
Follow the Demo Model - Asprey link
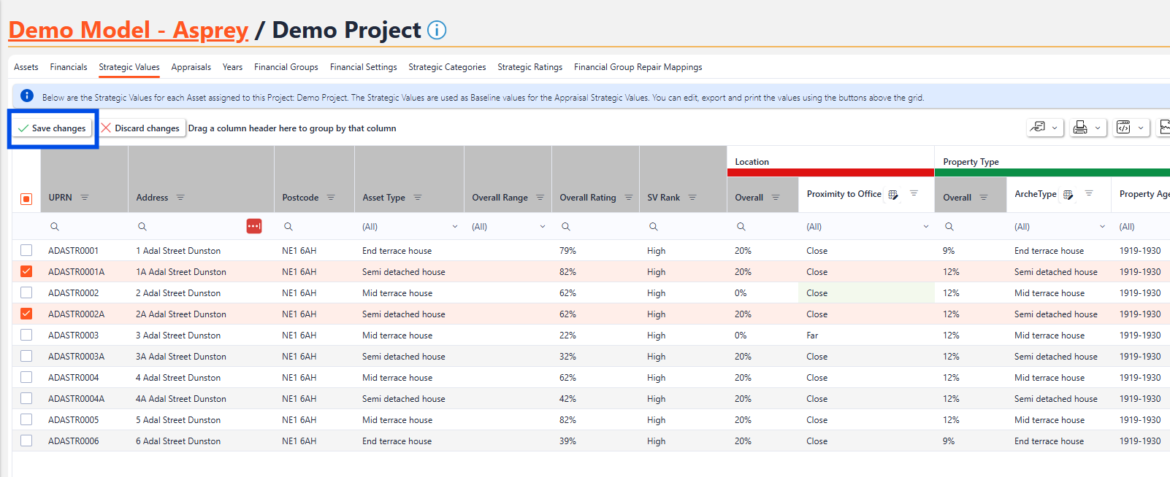click(128, 30)
